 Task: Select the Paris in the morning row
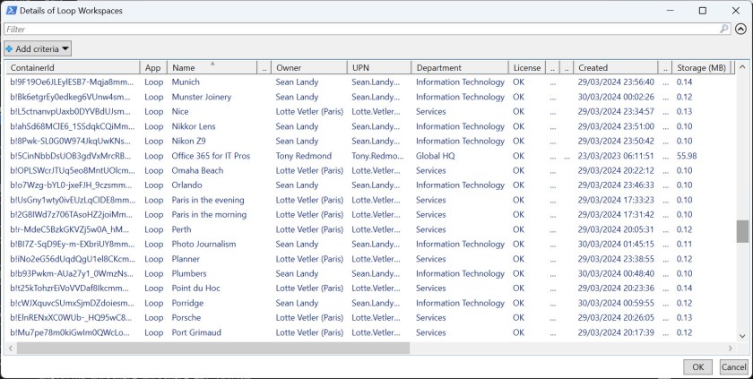(370, 214)
